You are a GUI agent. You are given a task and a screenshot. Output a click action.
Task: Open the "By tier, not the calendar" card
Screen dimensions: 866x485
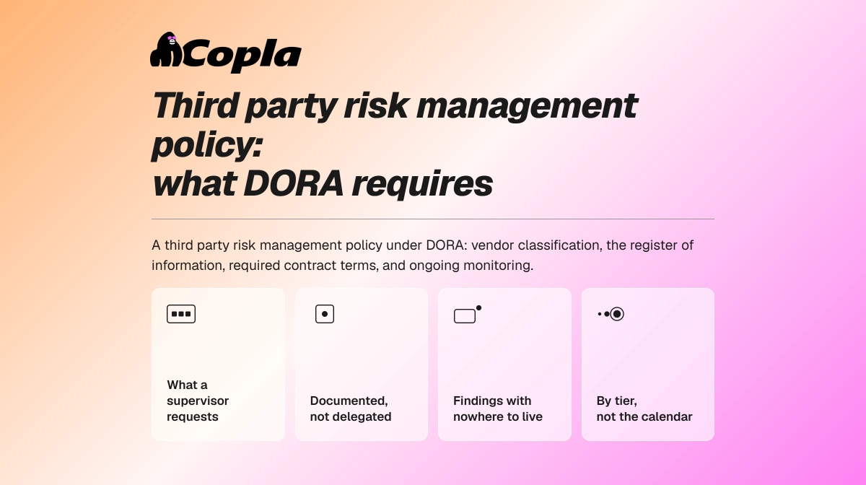pyautogui.click(x=648, y=364)
